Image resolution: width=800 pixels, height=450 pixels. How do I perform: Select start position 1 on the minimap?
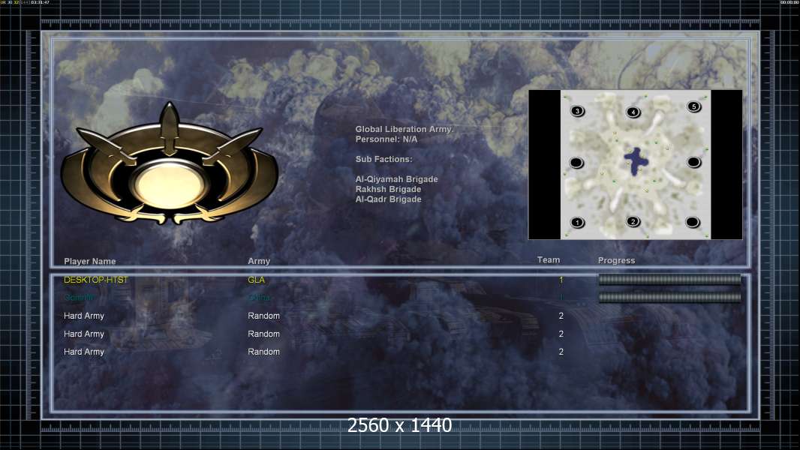577,222
